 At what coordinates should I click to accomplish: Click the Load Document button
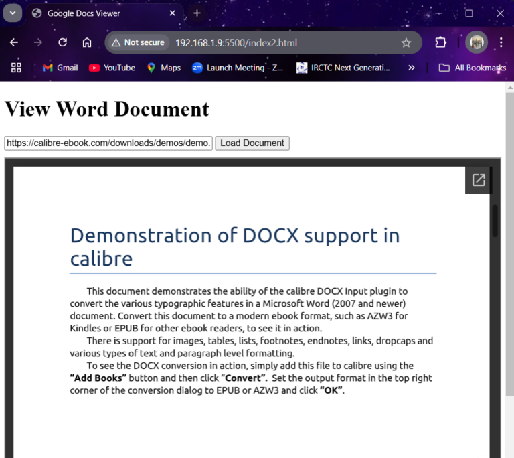click(252, 143)
